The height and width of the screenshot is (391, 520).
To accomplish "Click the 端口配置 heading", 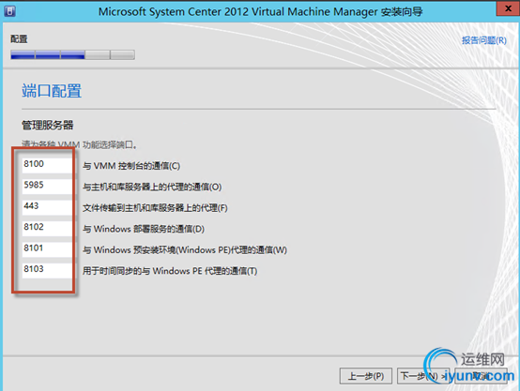I will (x=52, y=90).
